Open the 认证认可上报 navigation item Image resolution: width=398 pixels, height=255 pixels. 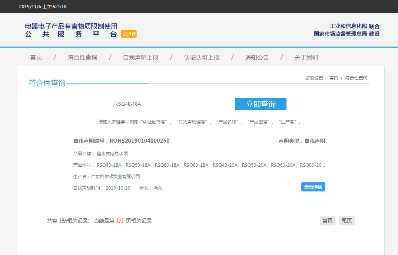coord(202,58)
